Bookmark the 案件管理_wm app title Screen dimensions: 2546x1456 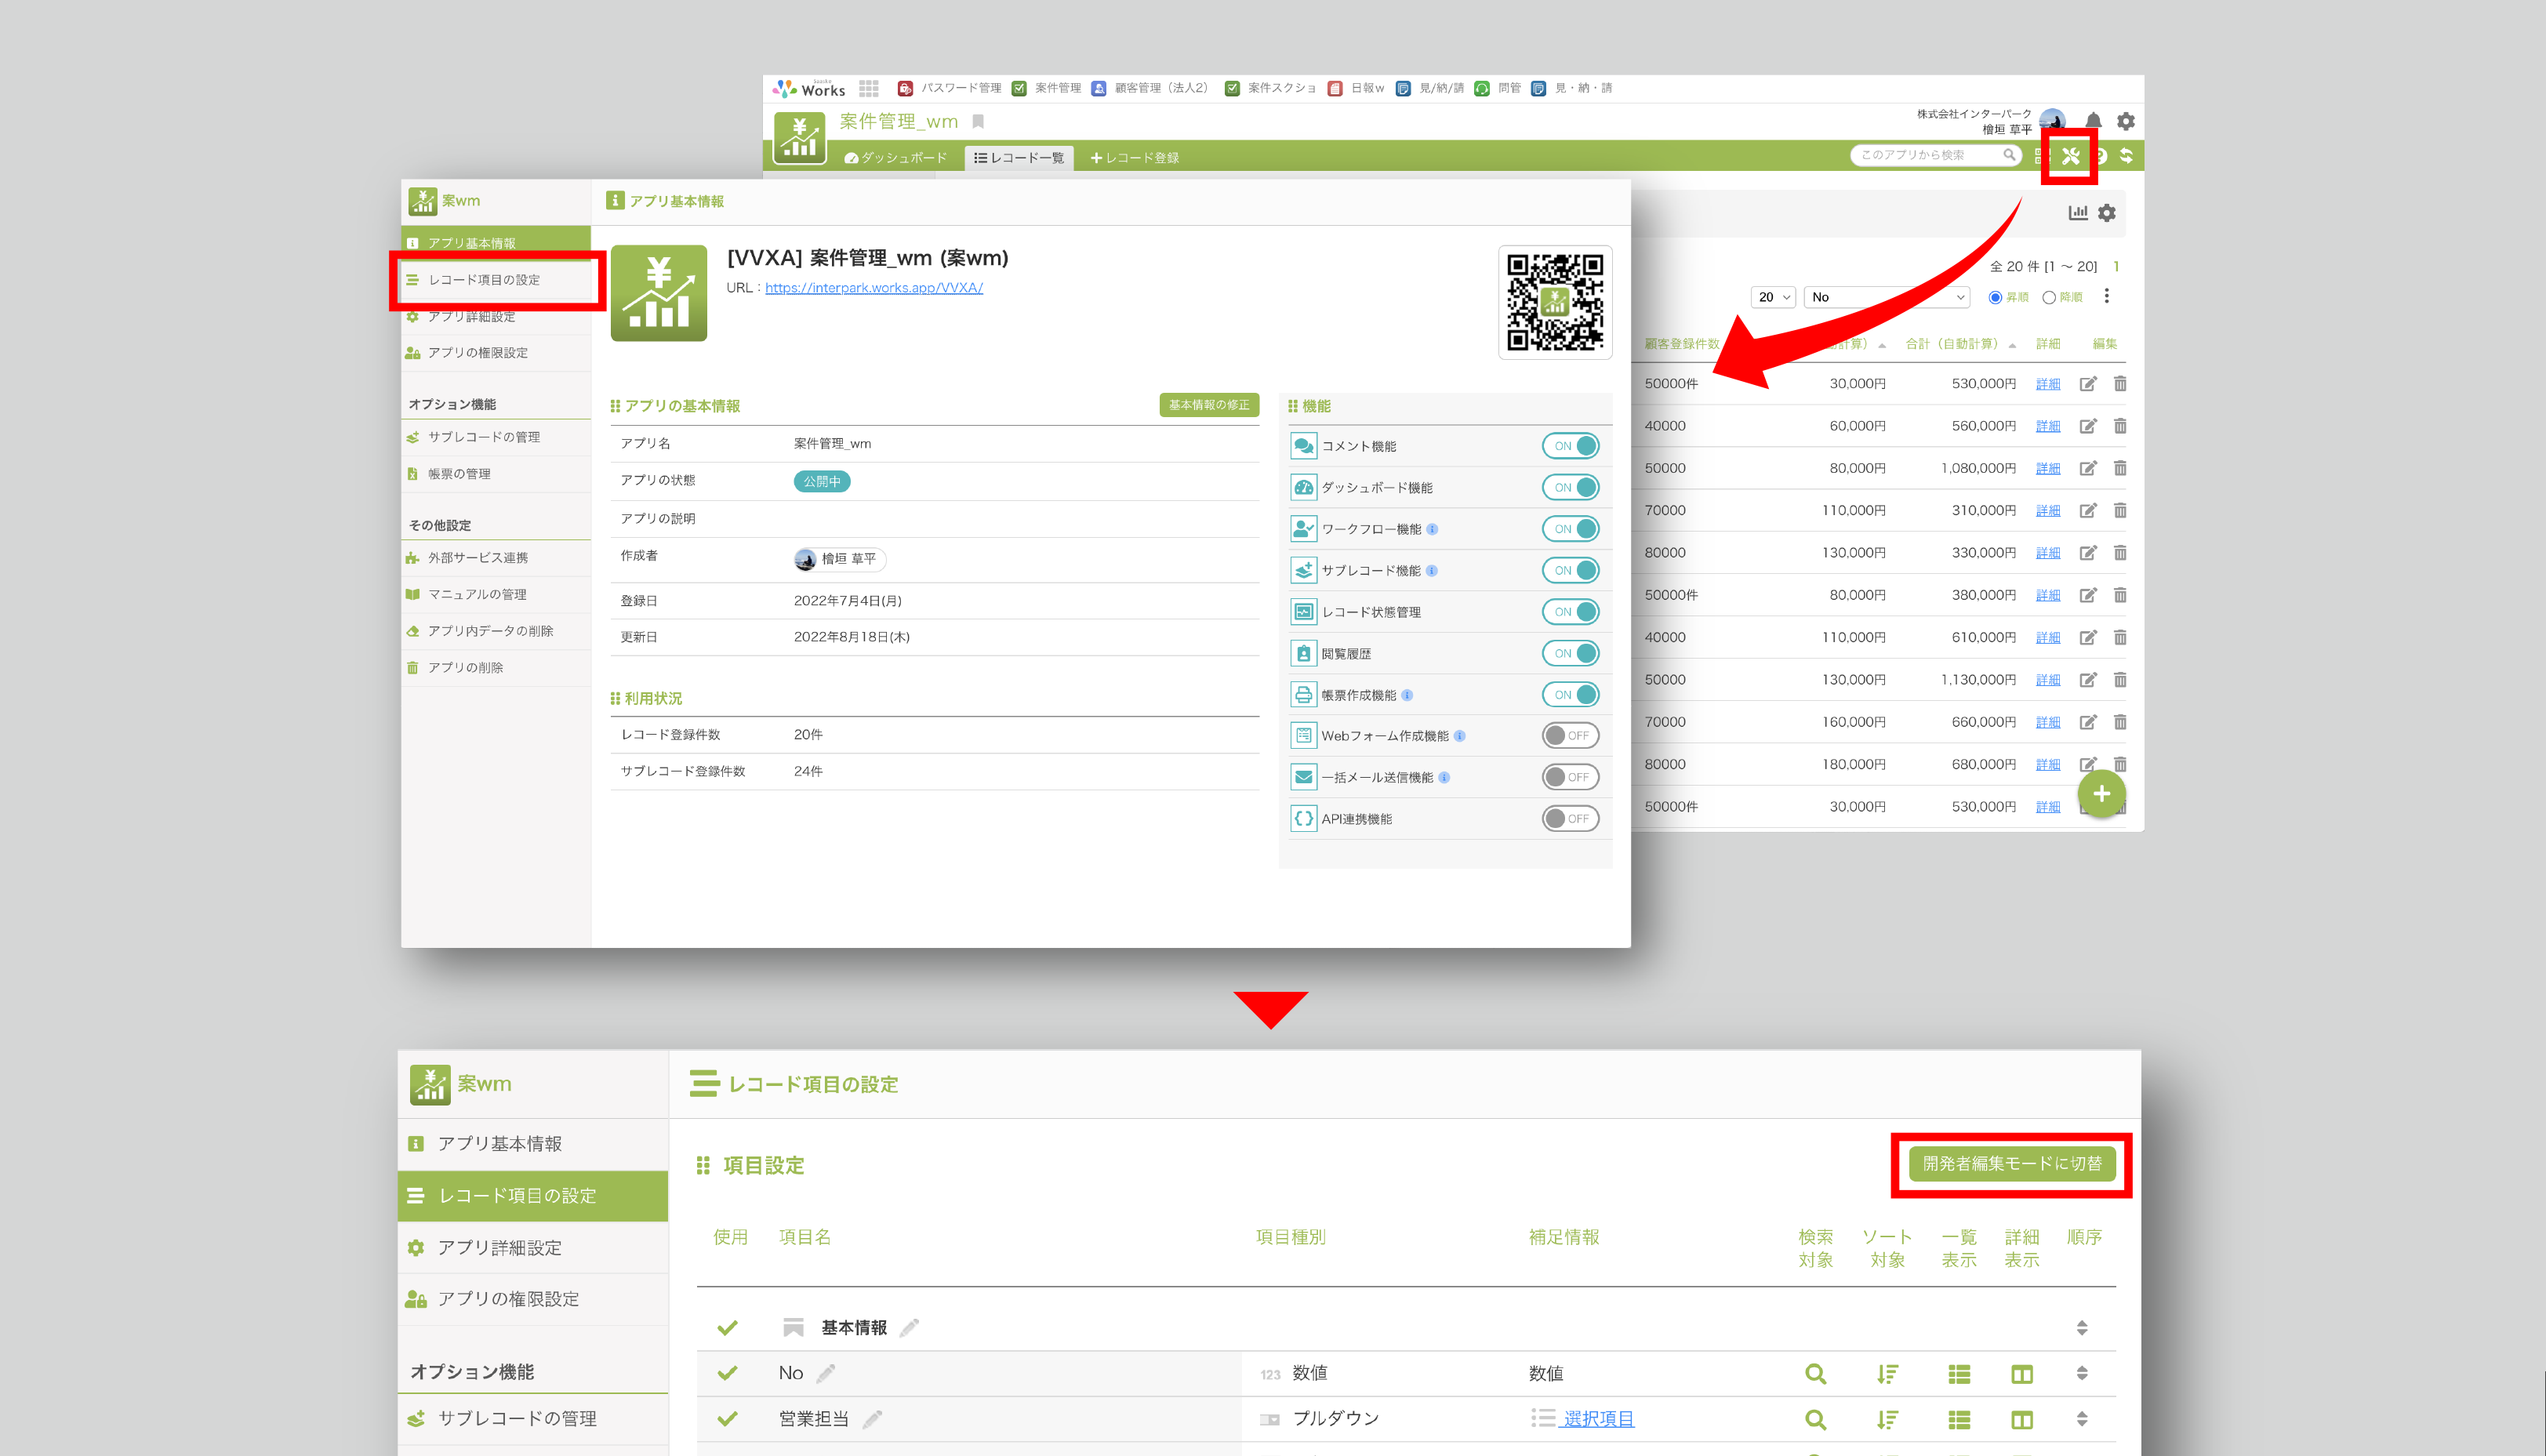point(979,122)
